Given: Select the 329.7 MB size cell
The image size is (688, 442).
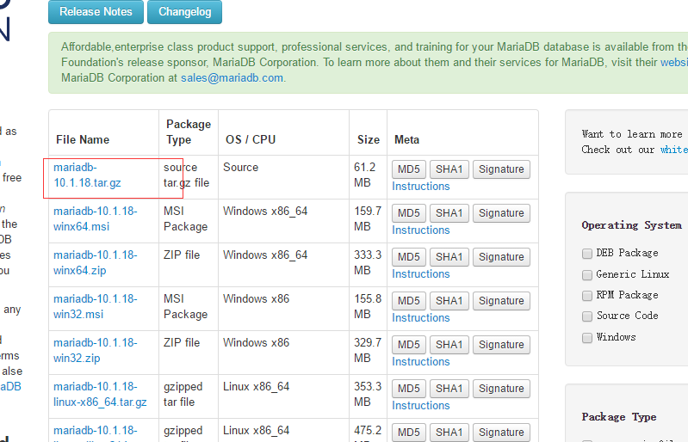Looking at the screenshot, I should coord(368,351).
